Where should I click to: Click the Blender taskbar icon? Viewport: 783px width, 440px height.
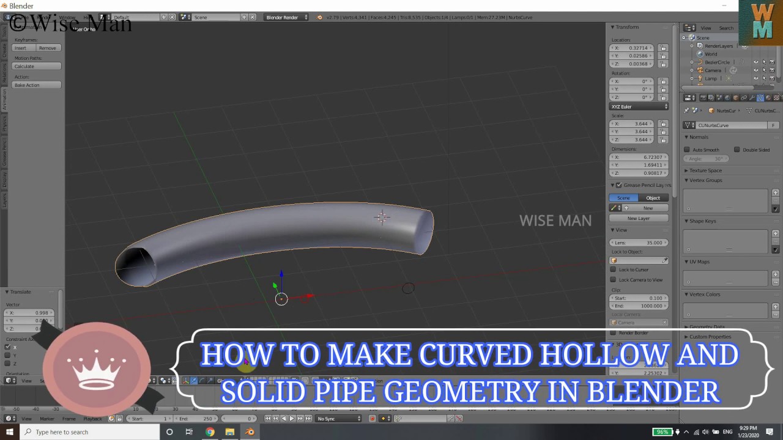pos(250,432)
